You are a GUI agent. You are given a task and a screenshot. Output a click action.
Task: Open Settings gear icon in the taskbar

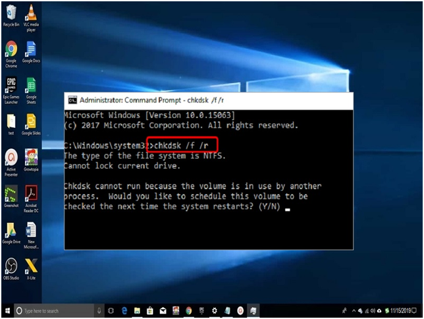click(215, 310)
